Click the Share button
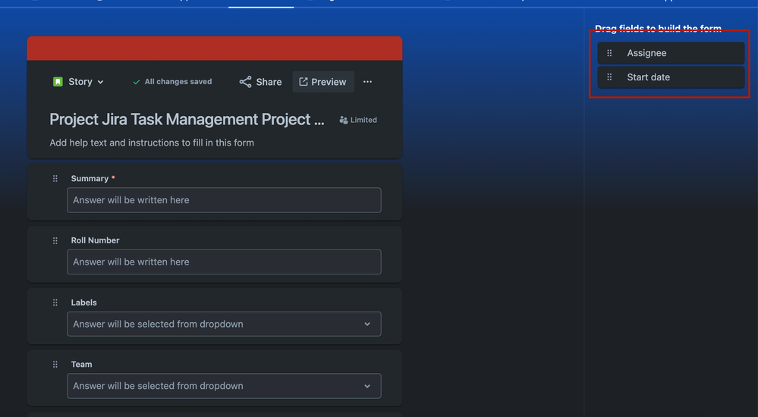 pyautogui.click(x=260, y=82)
